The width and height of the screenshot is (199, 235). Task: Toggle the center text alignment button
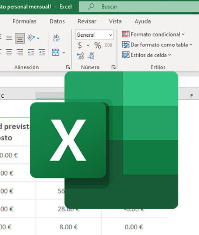coord(9,52)
